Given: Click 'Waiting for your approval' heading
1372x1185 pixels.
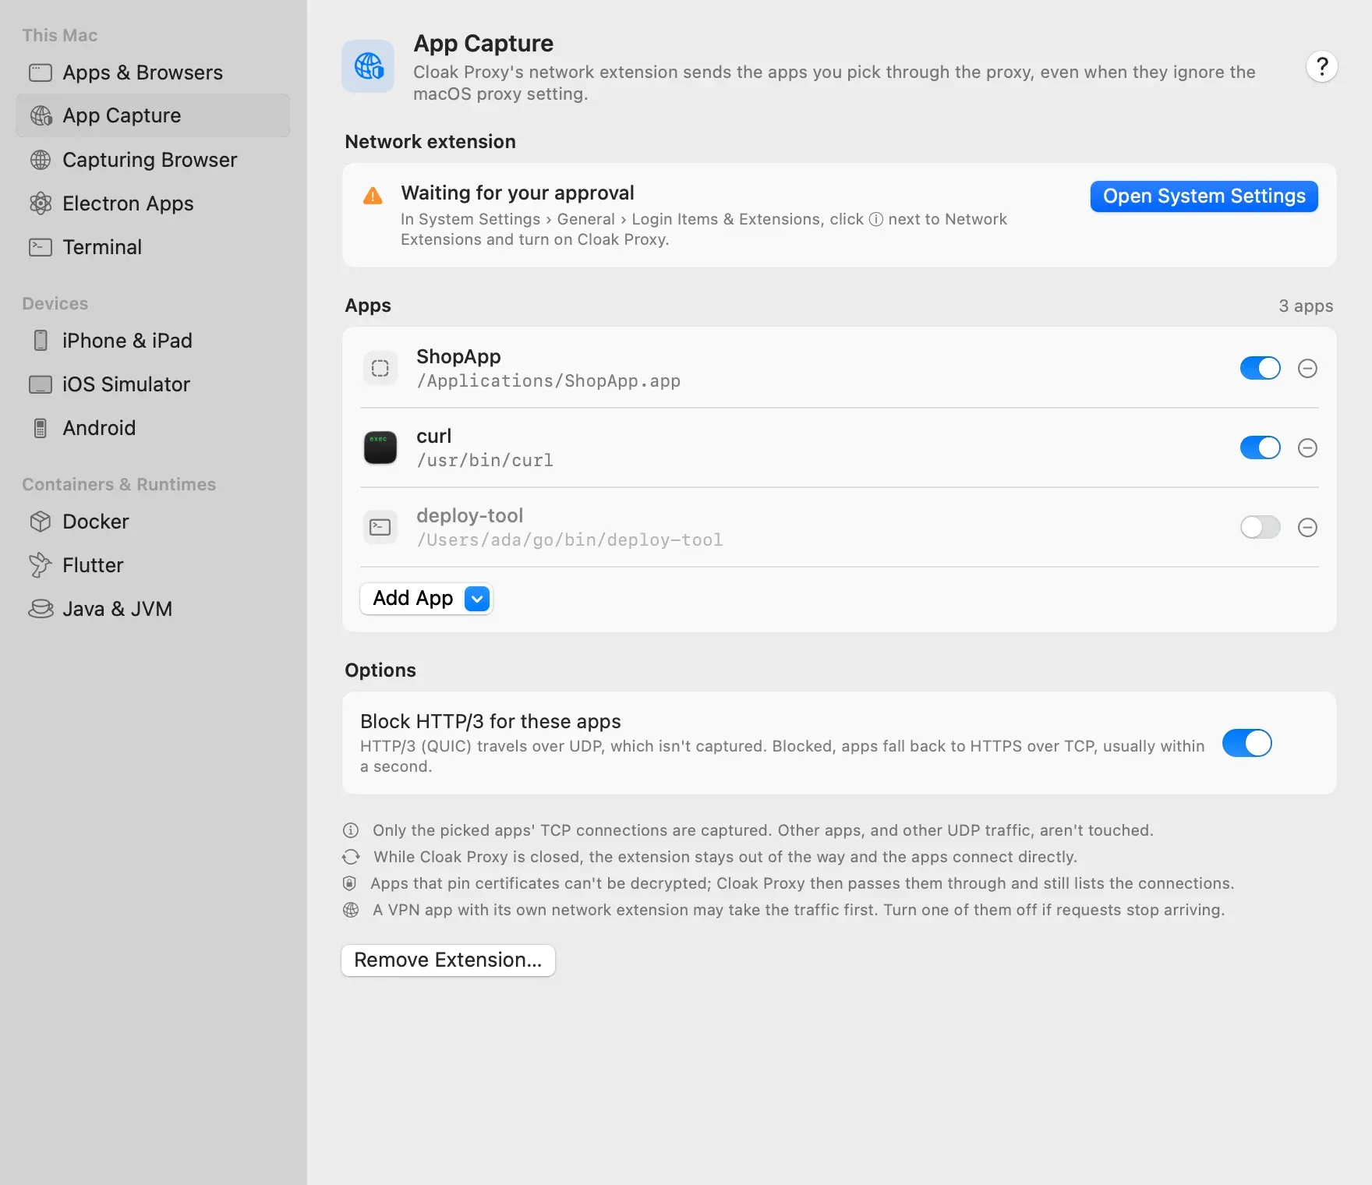Looking at the screenshot, I should [518, 193].
